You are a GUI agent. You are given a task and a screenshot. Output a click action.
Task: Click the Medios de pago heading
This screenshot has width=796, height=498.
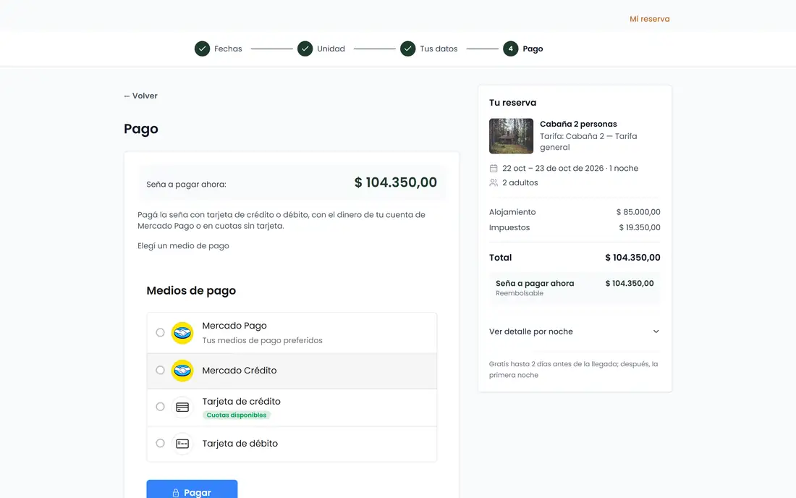click(x=191, y=291)
